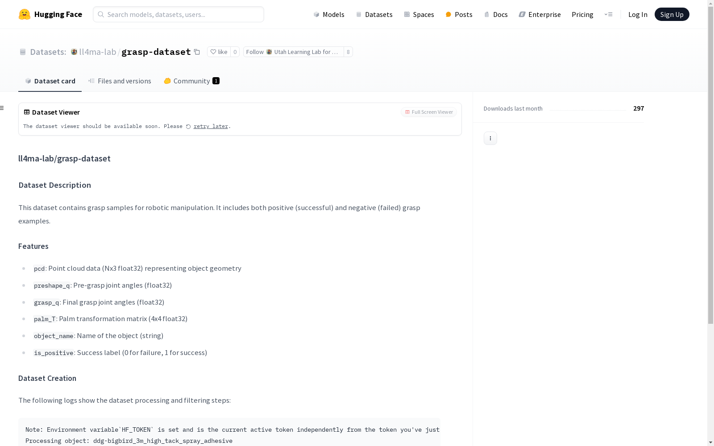Copy dataset name with the copy icon
Image resolution: width=714 pixels, height=446 pixels.
197,52
